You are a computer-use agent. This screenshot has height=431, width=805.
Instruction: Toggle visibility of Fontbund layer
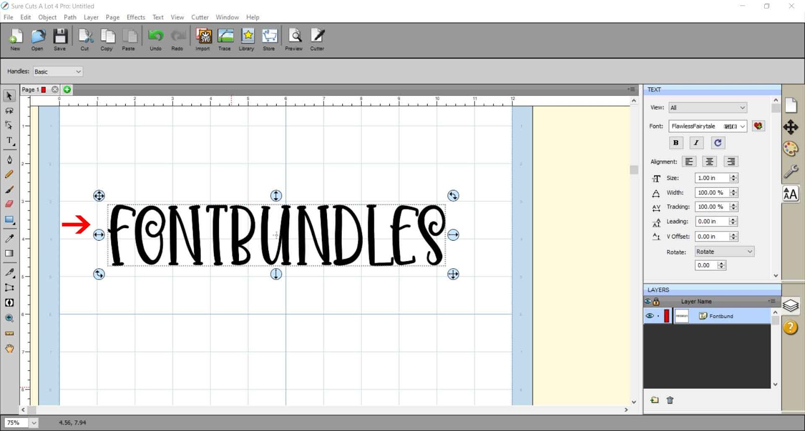tap(650, 316)
